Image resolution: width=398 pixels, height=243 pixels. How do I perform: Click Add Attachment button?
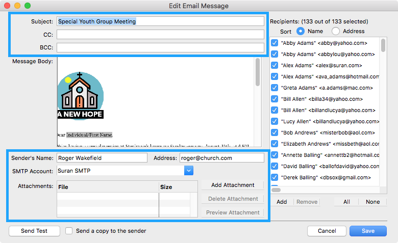click(x=232, y=185)
